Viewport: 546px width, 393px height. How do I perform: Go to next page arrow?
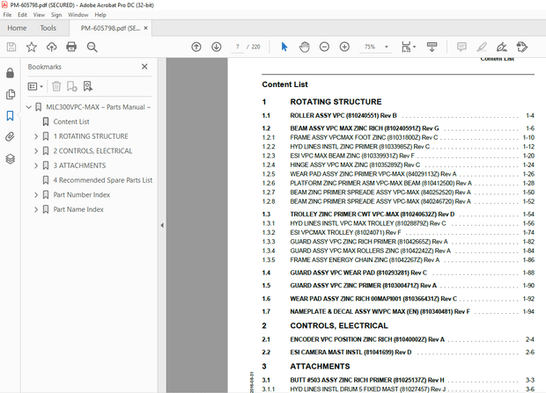(214, 47)
